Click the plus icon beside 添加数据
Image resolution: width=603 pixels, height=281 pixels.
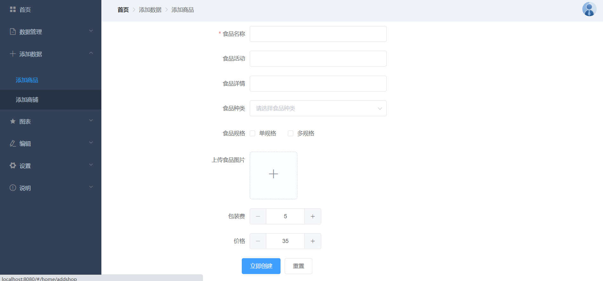(13, 54)
